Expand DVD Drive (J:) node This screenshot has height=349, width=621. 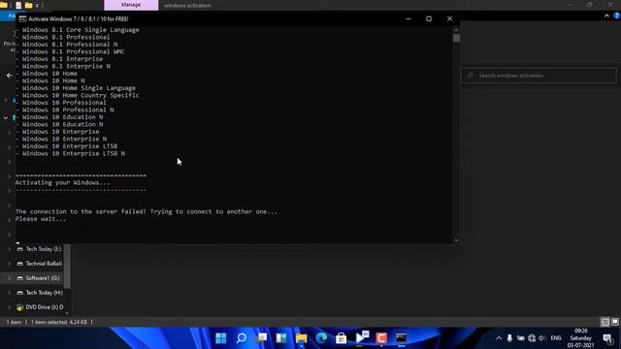click(9, 307)
